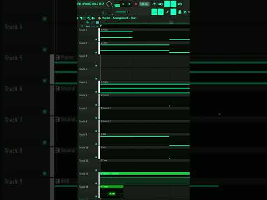267x200 pixels.
Task: Select the automation clip on Track 13
Action: click(x=112, y=192)
